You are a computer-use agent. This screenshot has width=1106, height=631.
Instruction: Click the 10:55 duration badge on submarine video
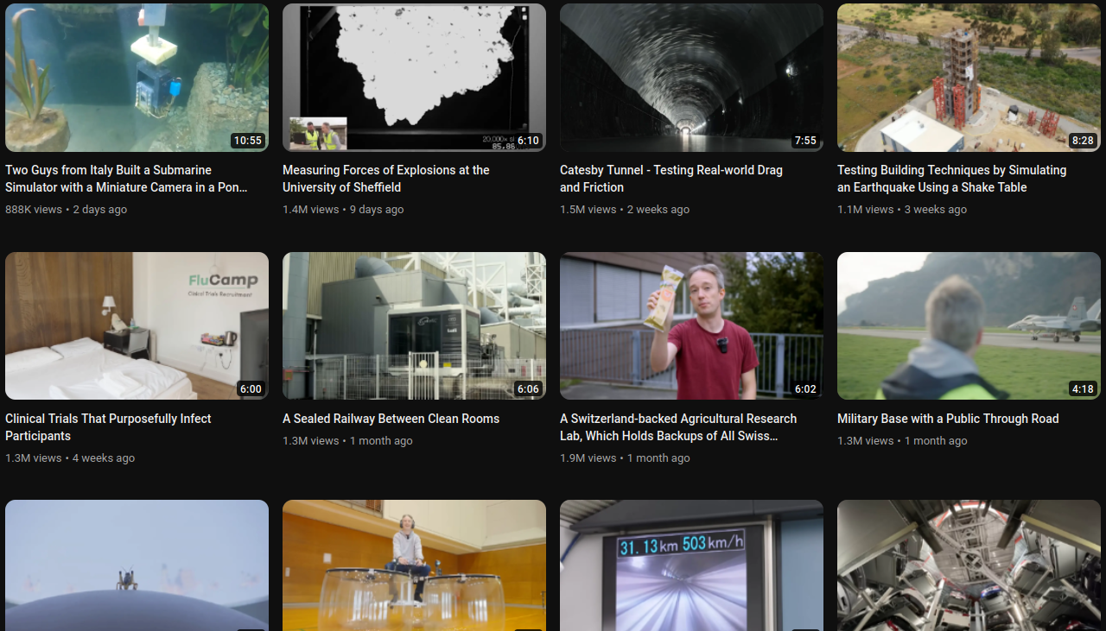pyautogui.click(x=247, y=141)
